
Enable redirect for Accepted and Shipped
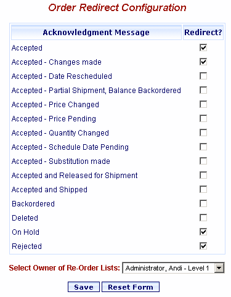pos(203,189)
